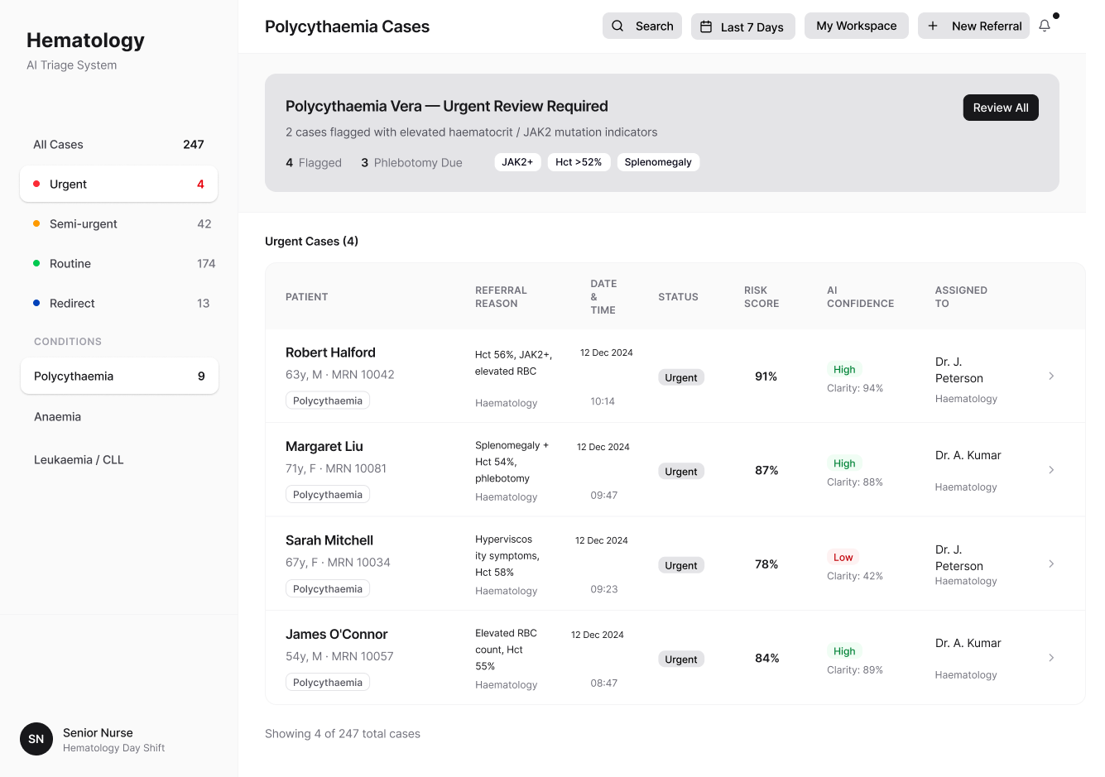1105x777 pixels.
Task: Open the SN user avatar
Action: tap(36, 739)
